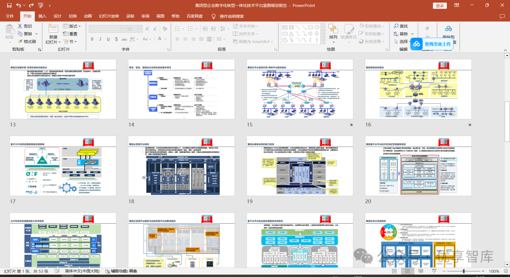
Task: Open the Insert ribbon tab
Action: pos(42,16)
